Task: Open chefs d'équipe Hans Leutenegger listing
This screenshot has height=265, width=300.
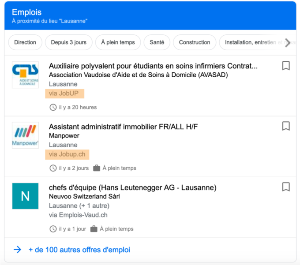Action: [133, 188]
